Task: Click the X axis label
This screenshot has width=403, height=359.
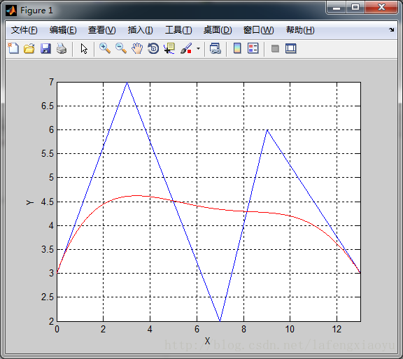Action: click(x=207, y=341)
